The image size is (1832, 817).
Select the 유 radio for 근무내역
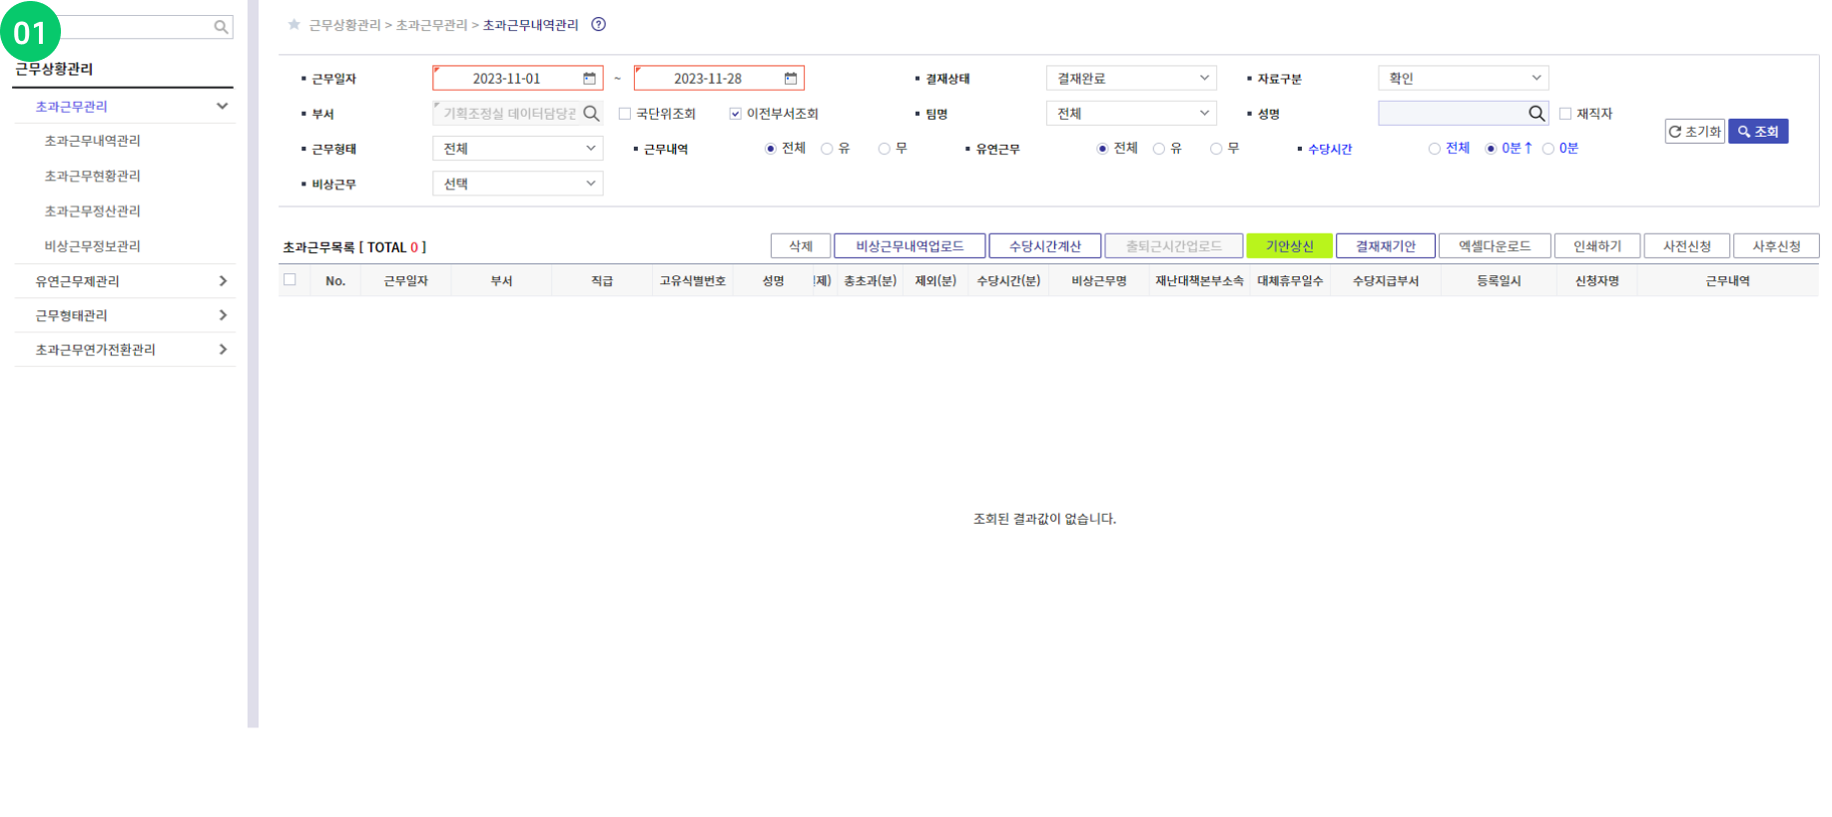[x=827, y=149]
